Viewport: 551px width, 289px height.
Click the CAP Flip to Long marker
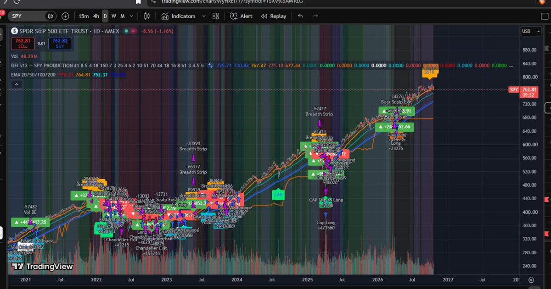click(x=326, y=200)
